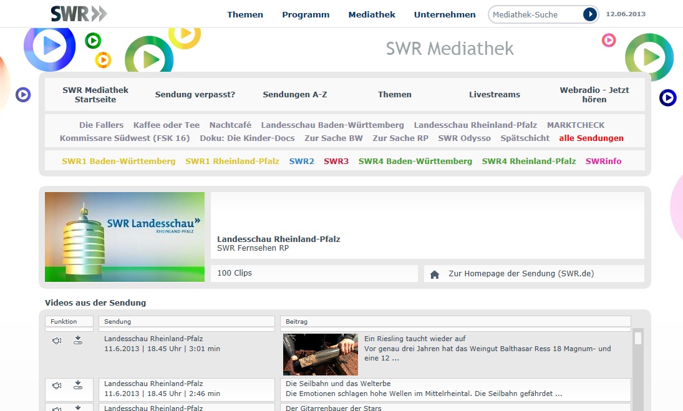This screenshot has height=411, width=683.
Task: Open Doku: Die Kinder-Docs link
Action: click(x=248, y=138)
